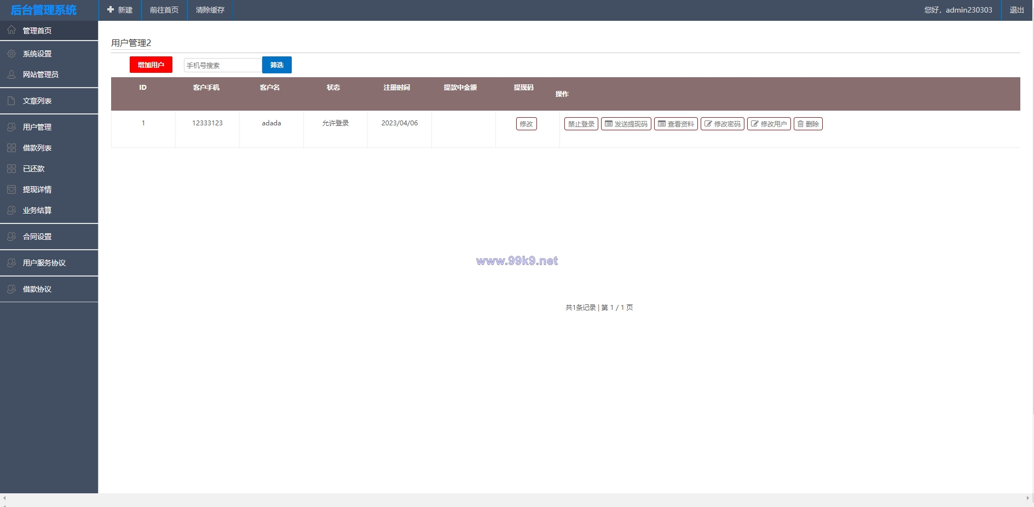
Task: Click 清除缓存 in the top bar
Action: pos(210,10)
